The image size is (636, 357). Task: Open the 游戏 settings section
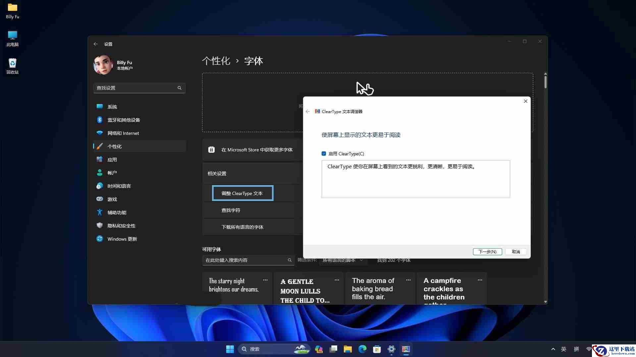139,199
